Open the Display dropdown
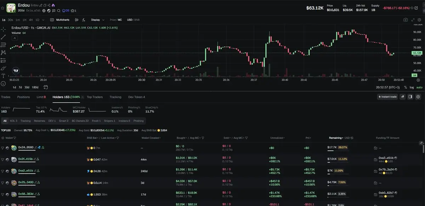425x206 pixels. tap(98, 20)
